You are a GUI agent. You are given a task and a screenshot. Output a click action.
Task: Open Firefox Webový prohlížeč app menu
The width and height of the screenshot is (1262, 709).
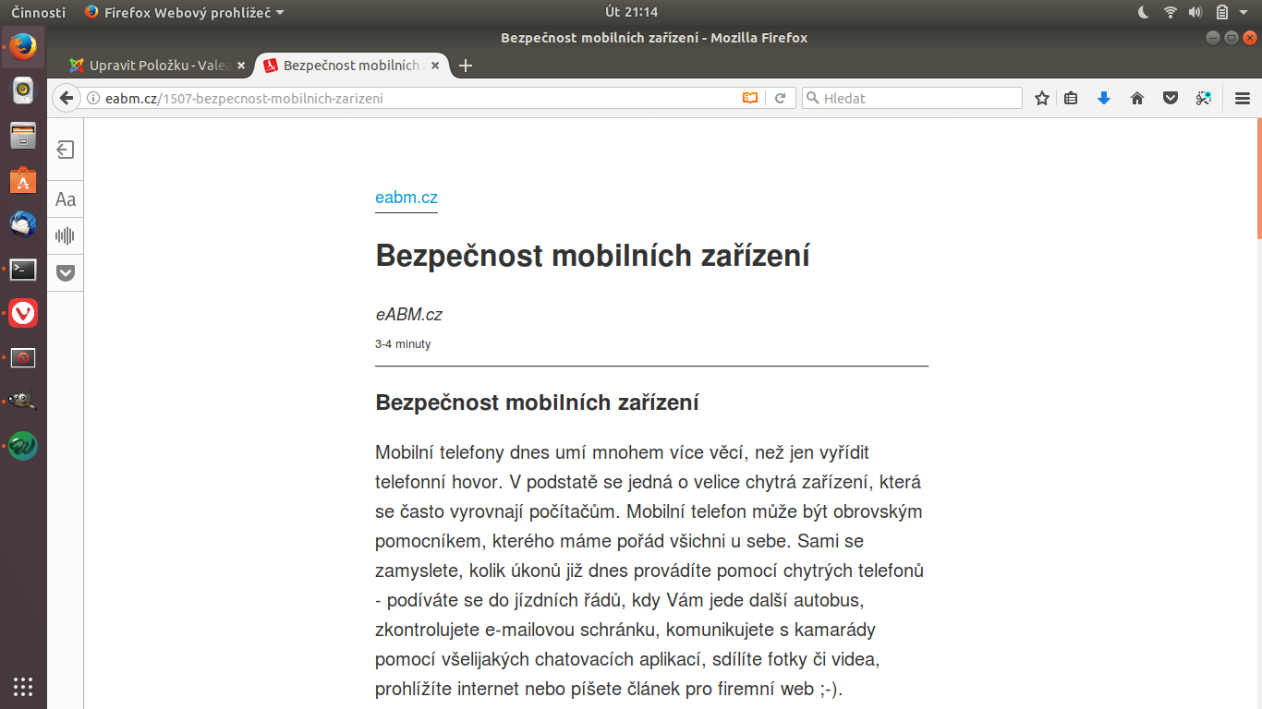(x=184, y=12)
